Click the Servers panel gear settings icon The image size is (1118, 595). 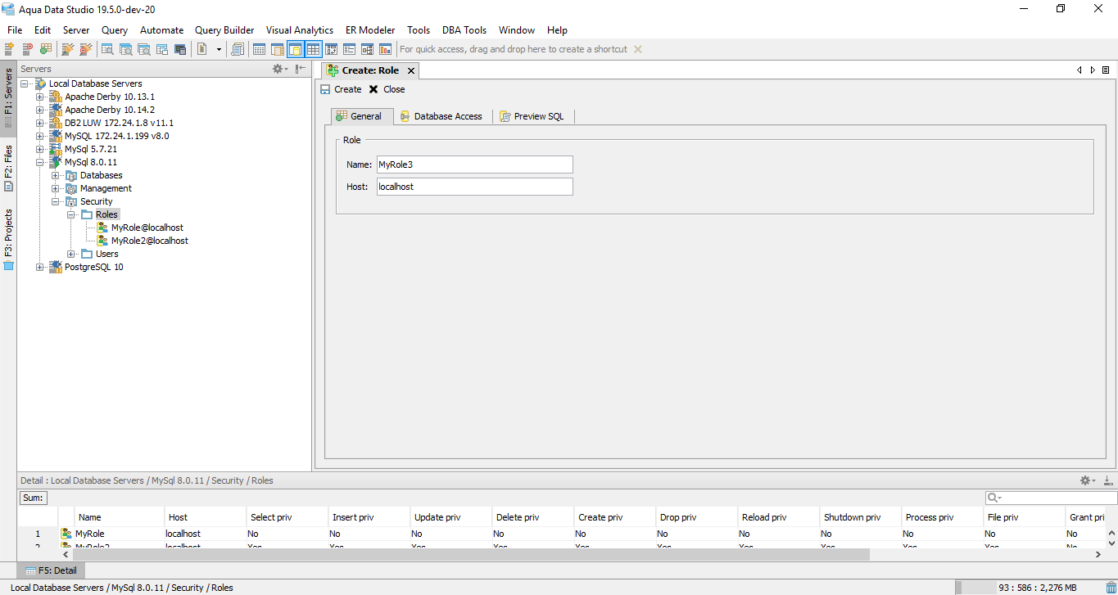click(x=278, y=69)
